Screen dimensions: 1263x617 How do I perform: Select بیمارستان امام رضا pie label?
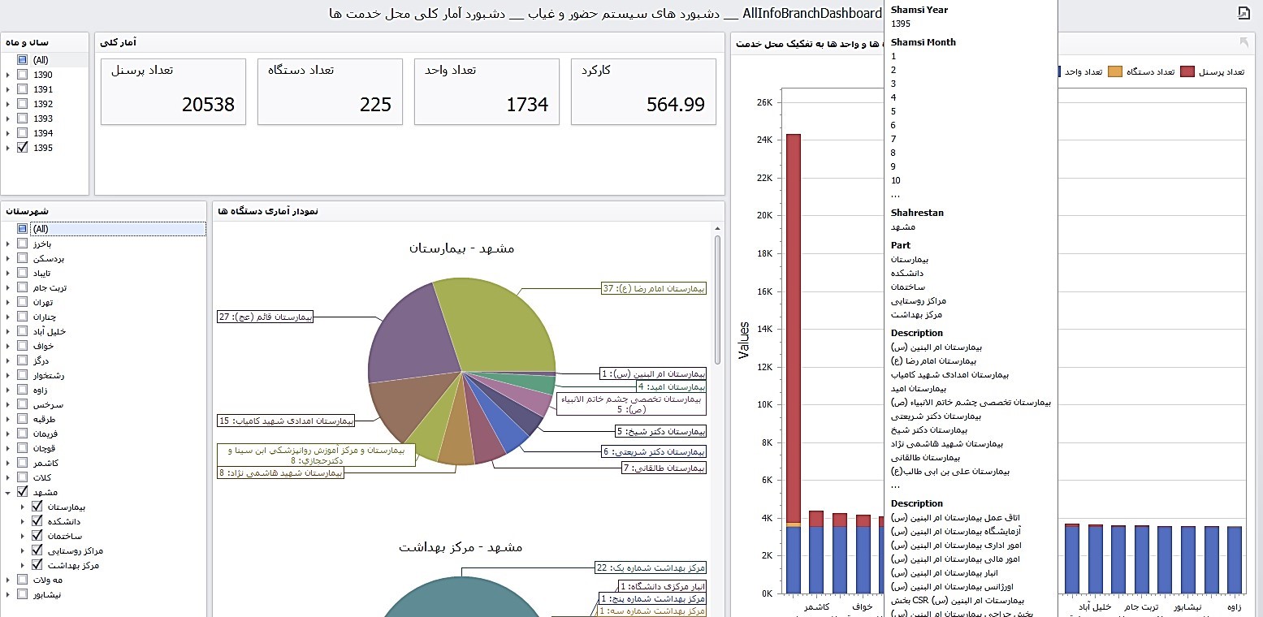653,288
